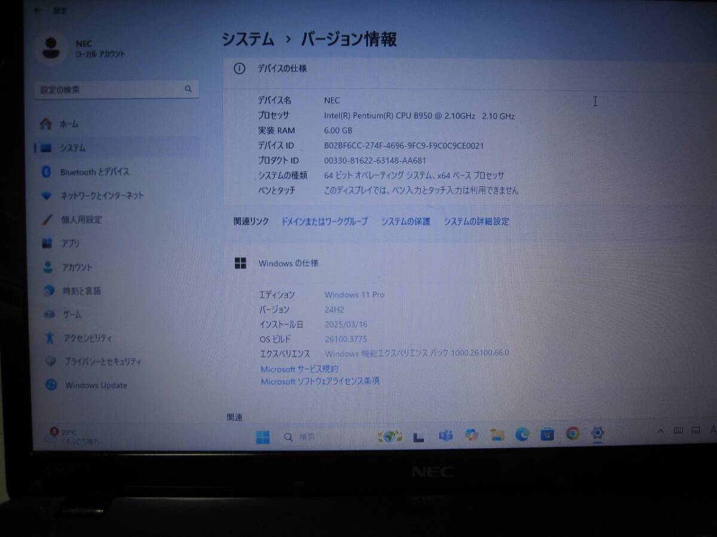717x537 pixels.
Task: Launch Google Chrome from the taskbar
Action: click(x=572, y=433)
